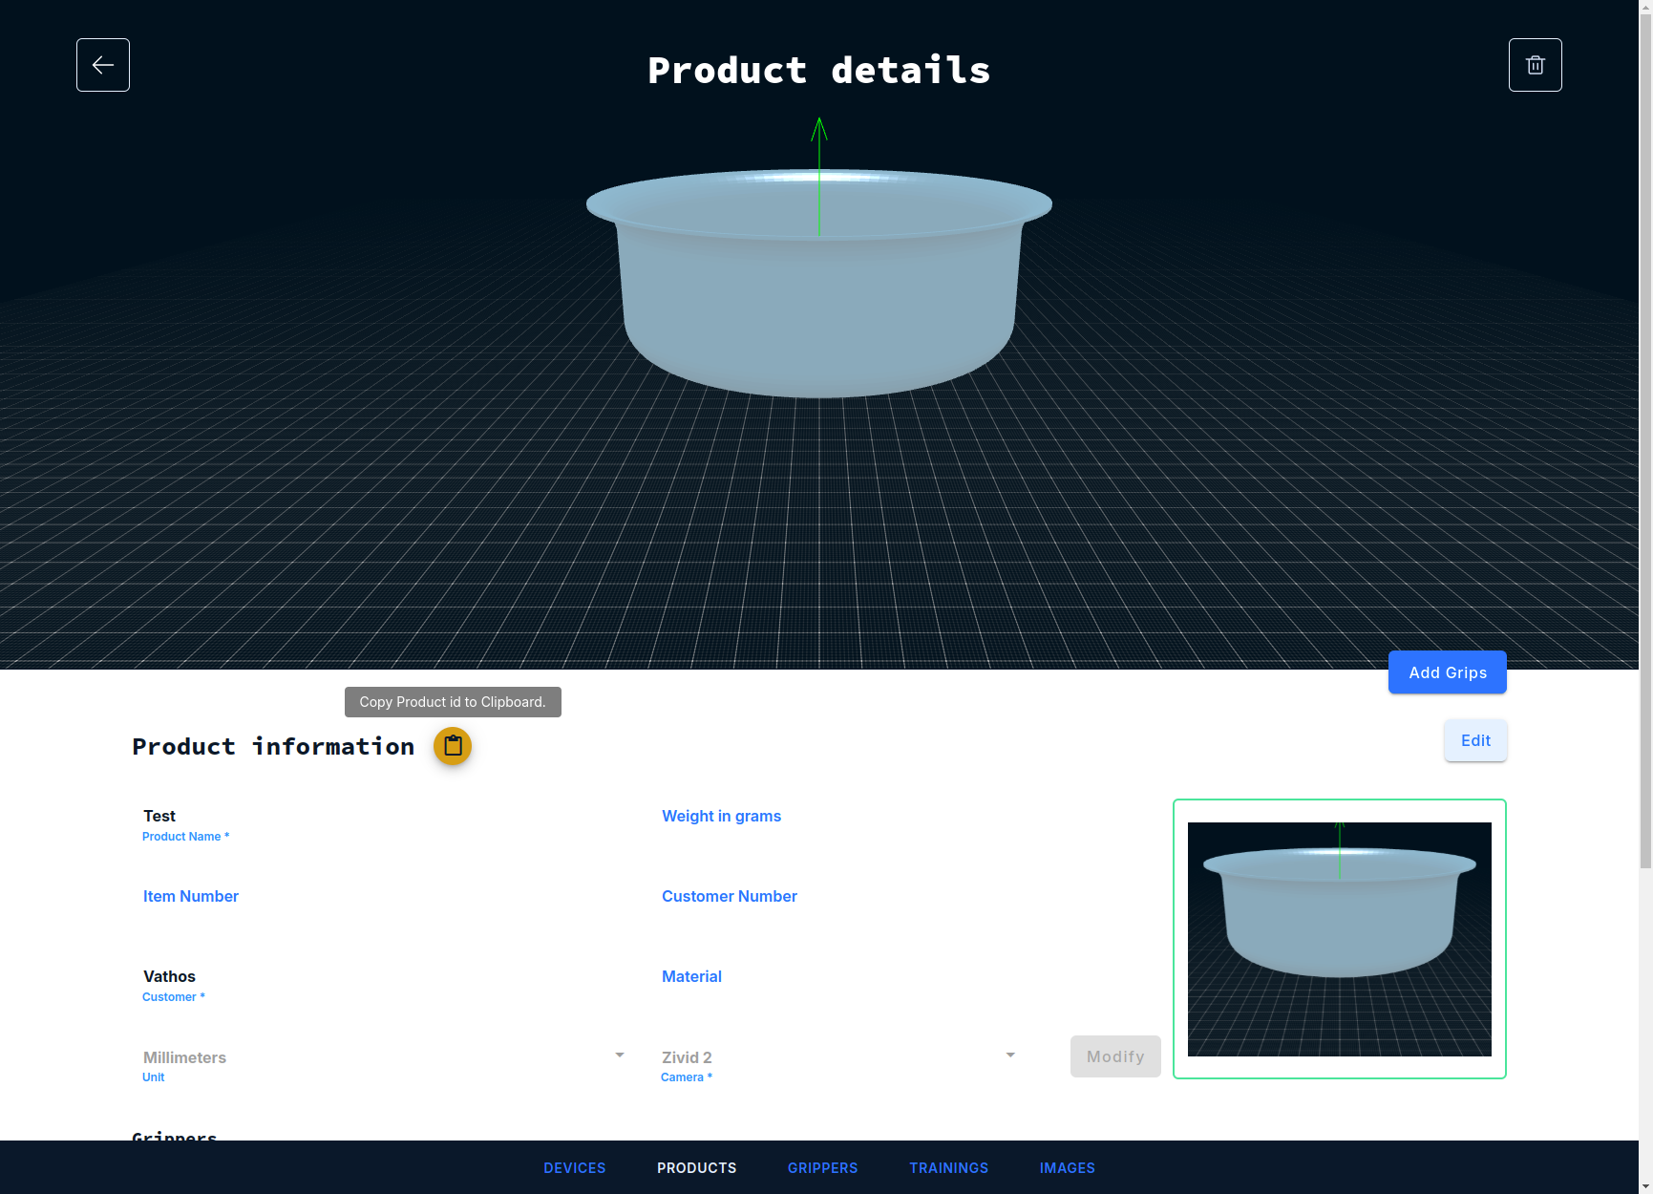Go to the Grippers tab

click(822, 1168)
